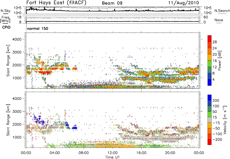This screenshot has width=230, height=159.
Task: Click the "20:00" time axis label
Action: 170,153
